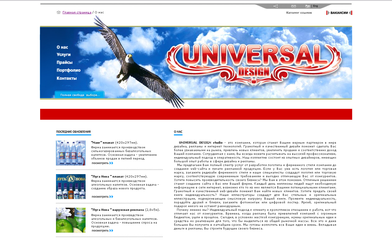The width and height of the screenshot is (392, 250).
Task: Click the "Луга Нова" плакат title
Action: [x=107, y=176]
